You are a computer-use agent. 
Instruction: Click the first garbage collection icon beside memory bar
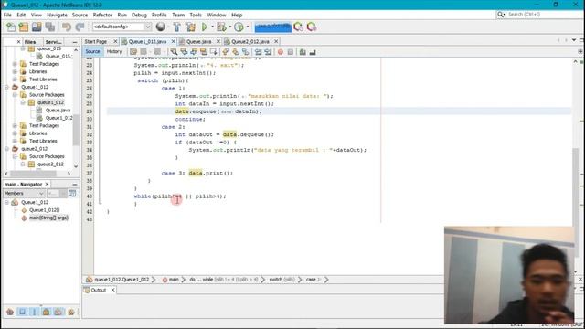(x=299, y=27)
